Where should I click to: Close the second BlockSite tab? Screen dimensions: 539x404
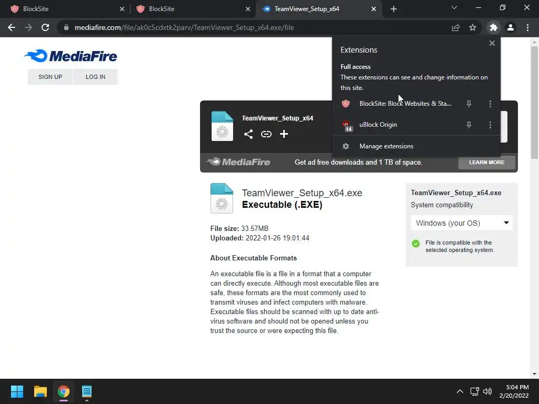[248, 9]
